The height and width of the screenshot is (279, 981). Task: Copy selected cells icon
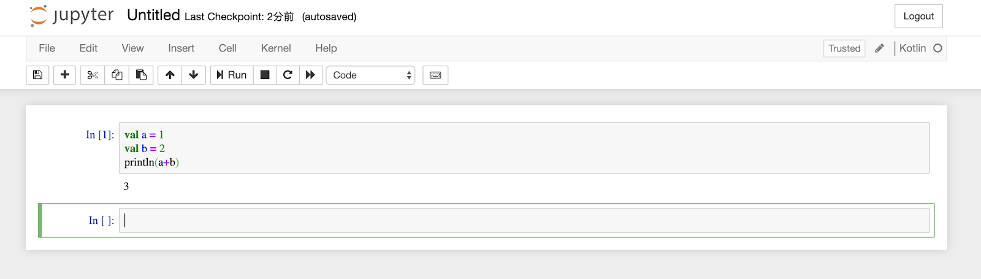pos(116,75)
